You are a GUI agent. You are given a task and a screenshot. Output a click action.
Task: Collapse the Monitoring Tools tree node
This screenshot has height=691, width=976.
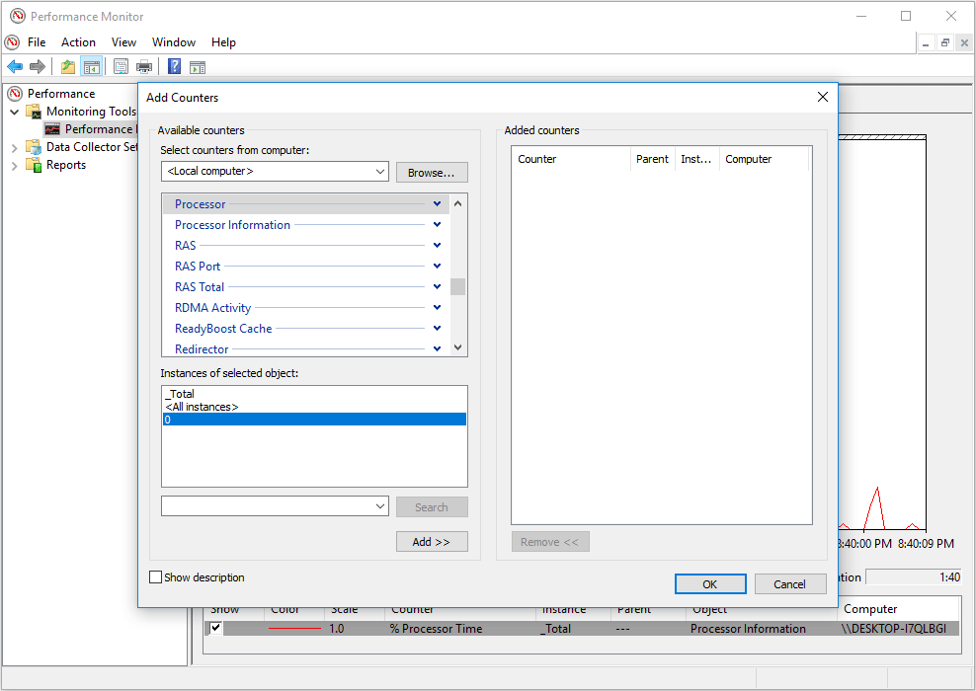coord(14,112)
